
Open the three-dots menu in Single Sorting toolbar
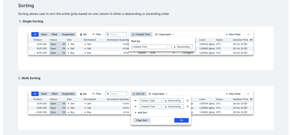(248, 34)
